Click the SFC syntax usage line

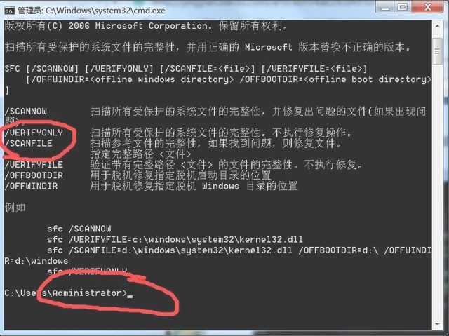[186, 69]
